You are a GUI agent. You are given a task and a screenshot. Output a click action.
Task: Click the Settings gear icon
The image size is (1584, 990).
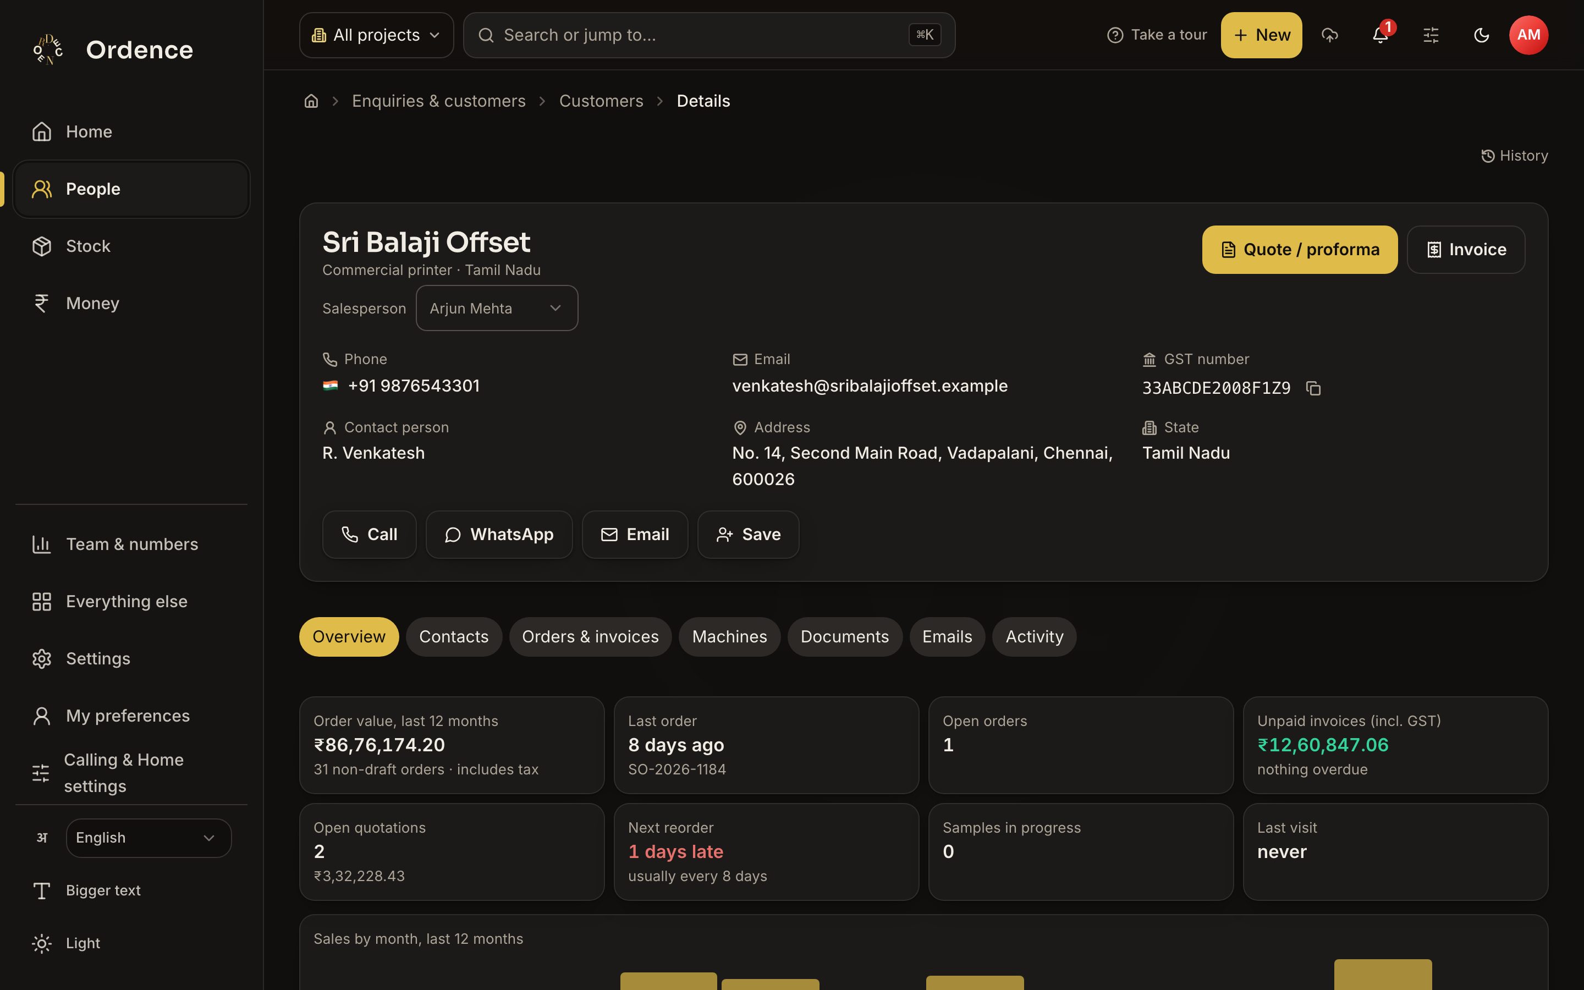[42, 659]
